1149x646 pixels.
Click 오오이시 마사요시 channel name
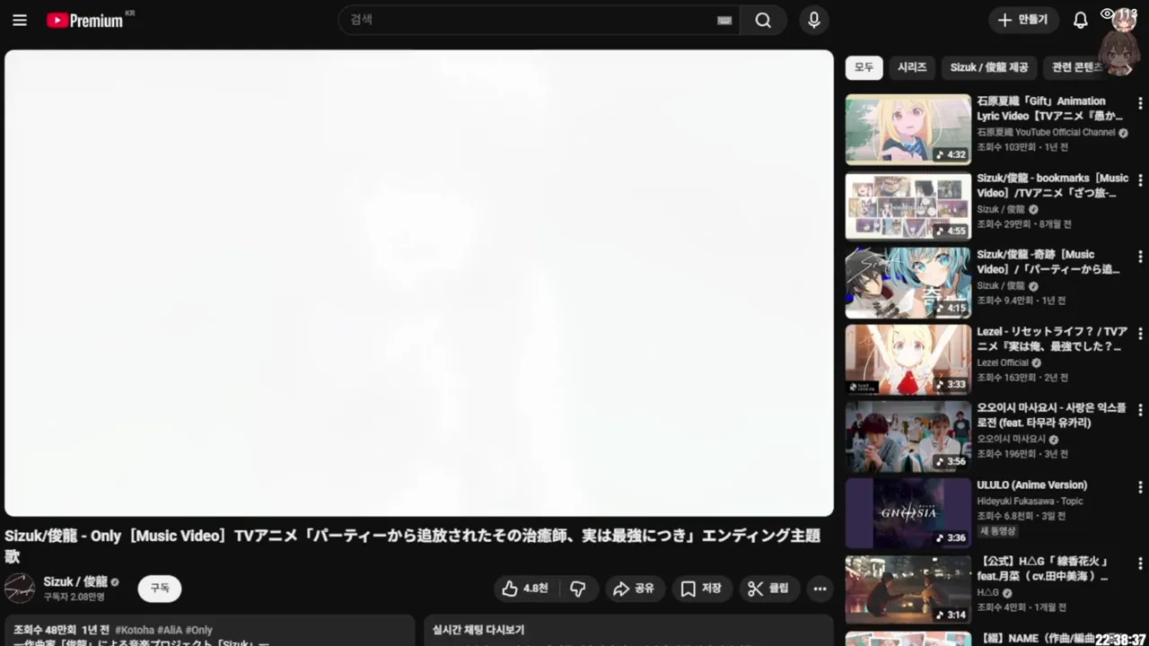click(x=1011, y=440)
